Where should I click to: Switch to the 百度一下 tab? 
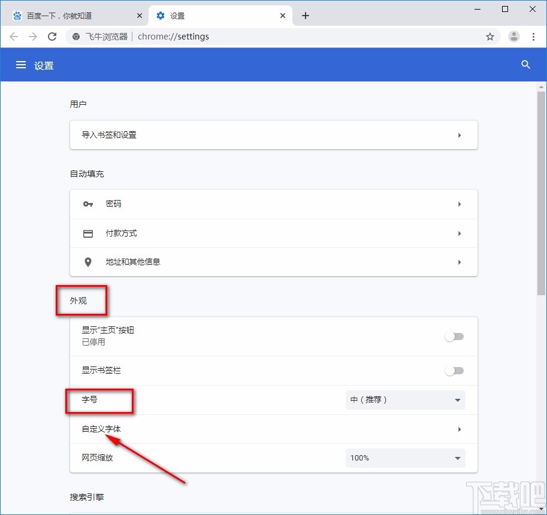(72, 15)
